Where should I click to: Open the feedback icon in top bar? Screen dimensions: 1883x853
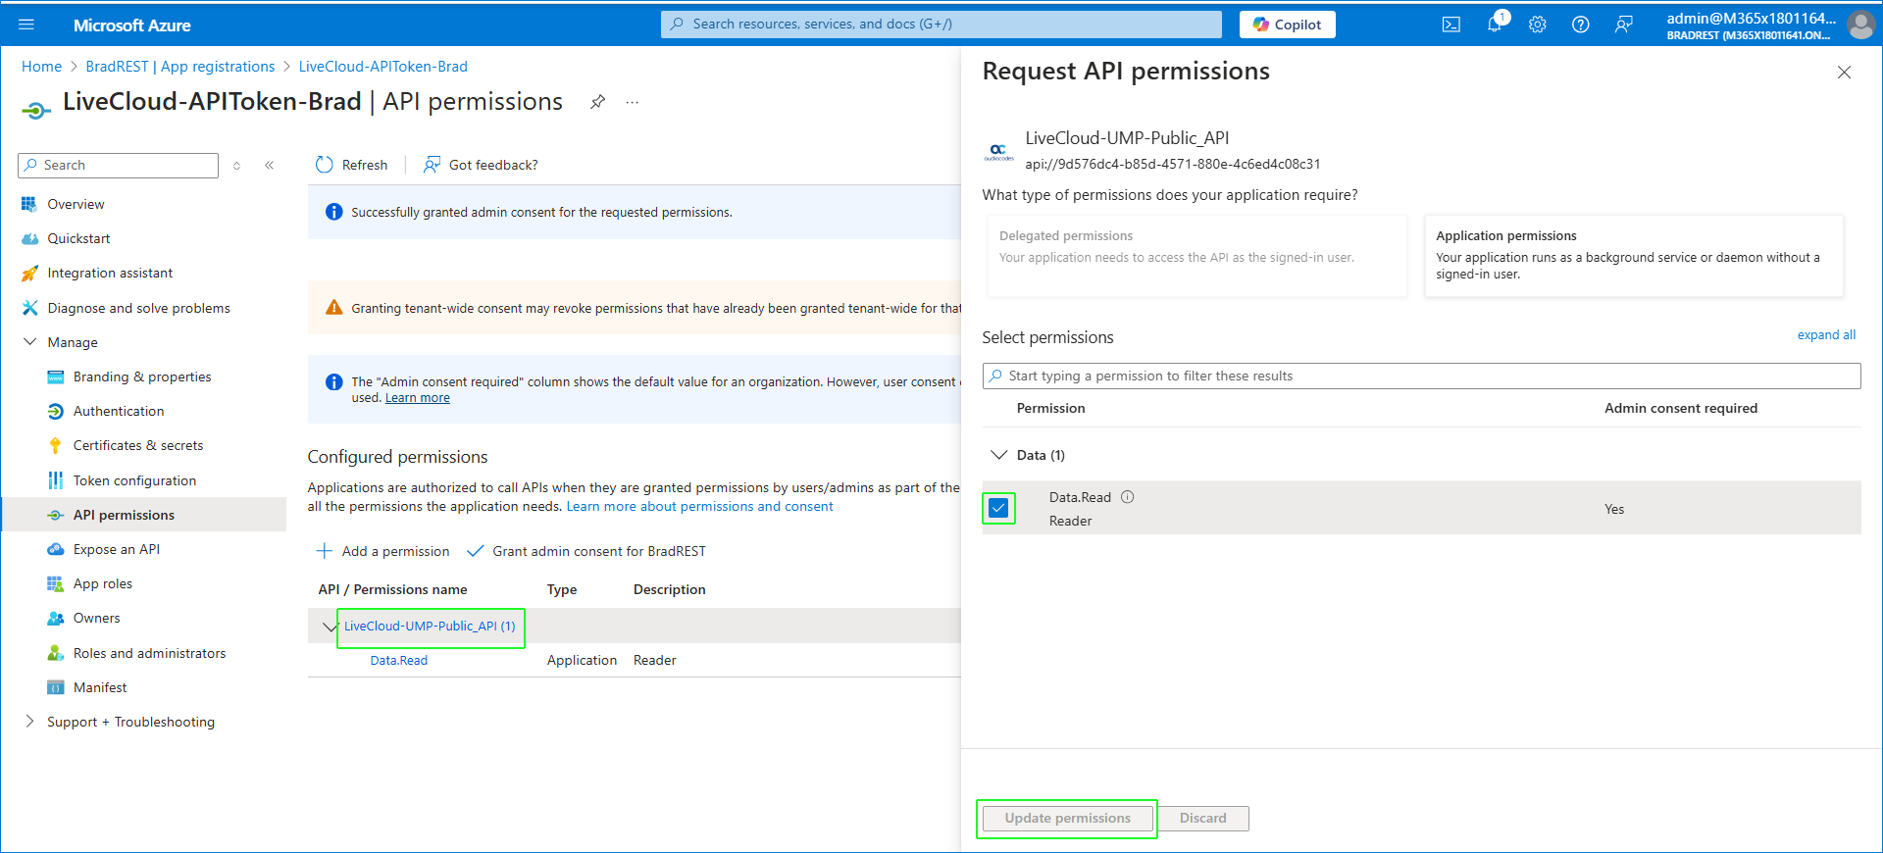[x=1624, y=25]
